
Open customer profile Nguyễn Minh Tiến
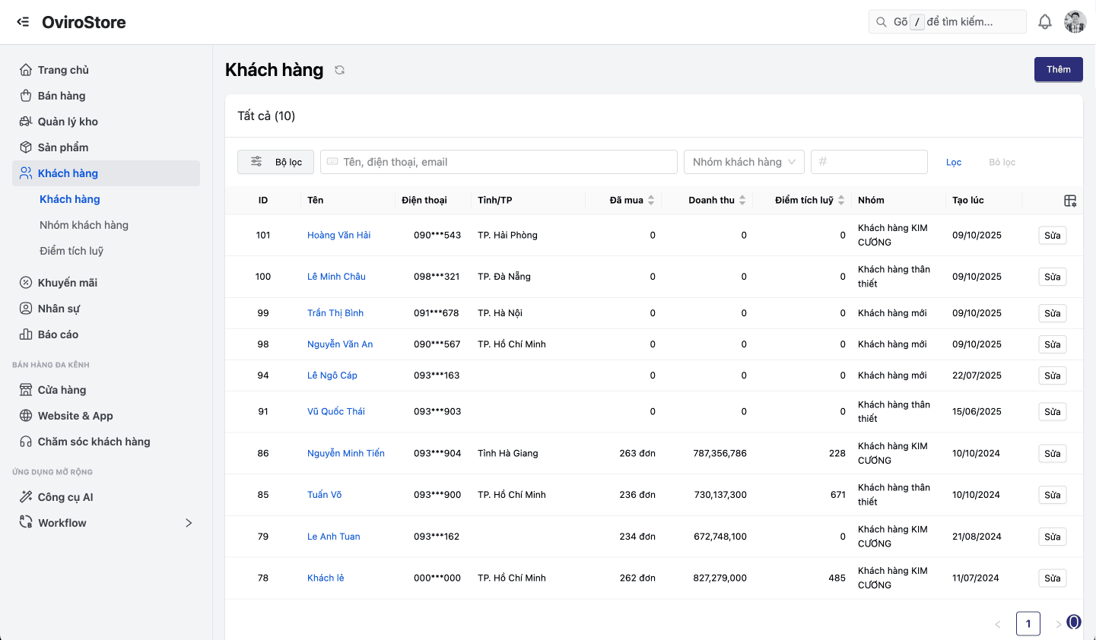point(345,452)
